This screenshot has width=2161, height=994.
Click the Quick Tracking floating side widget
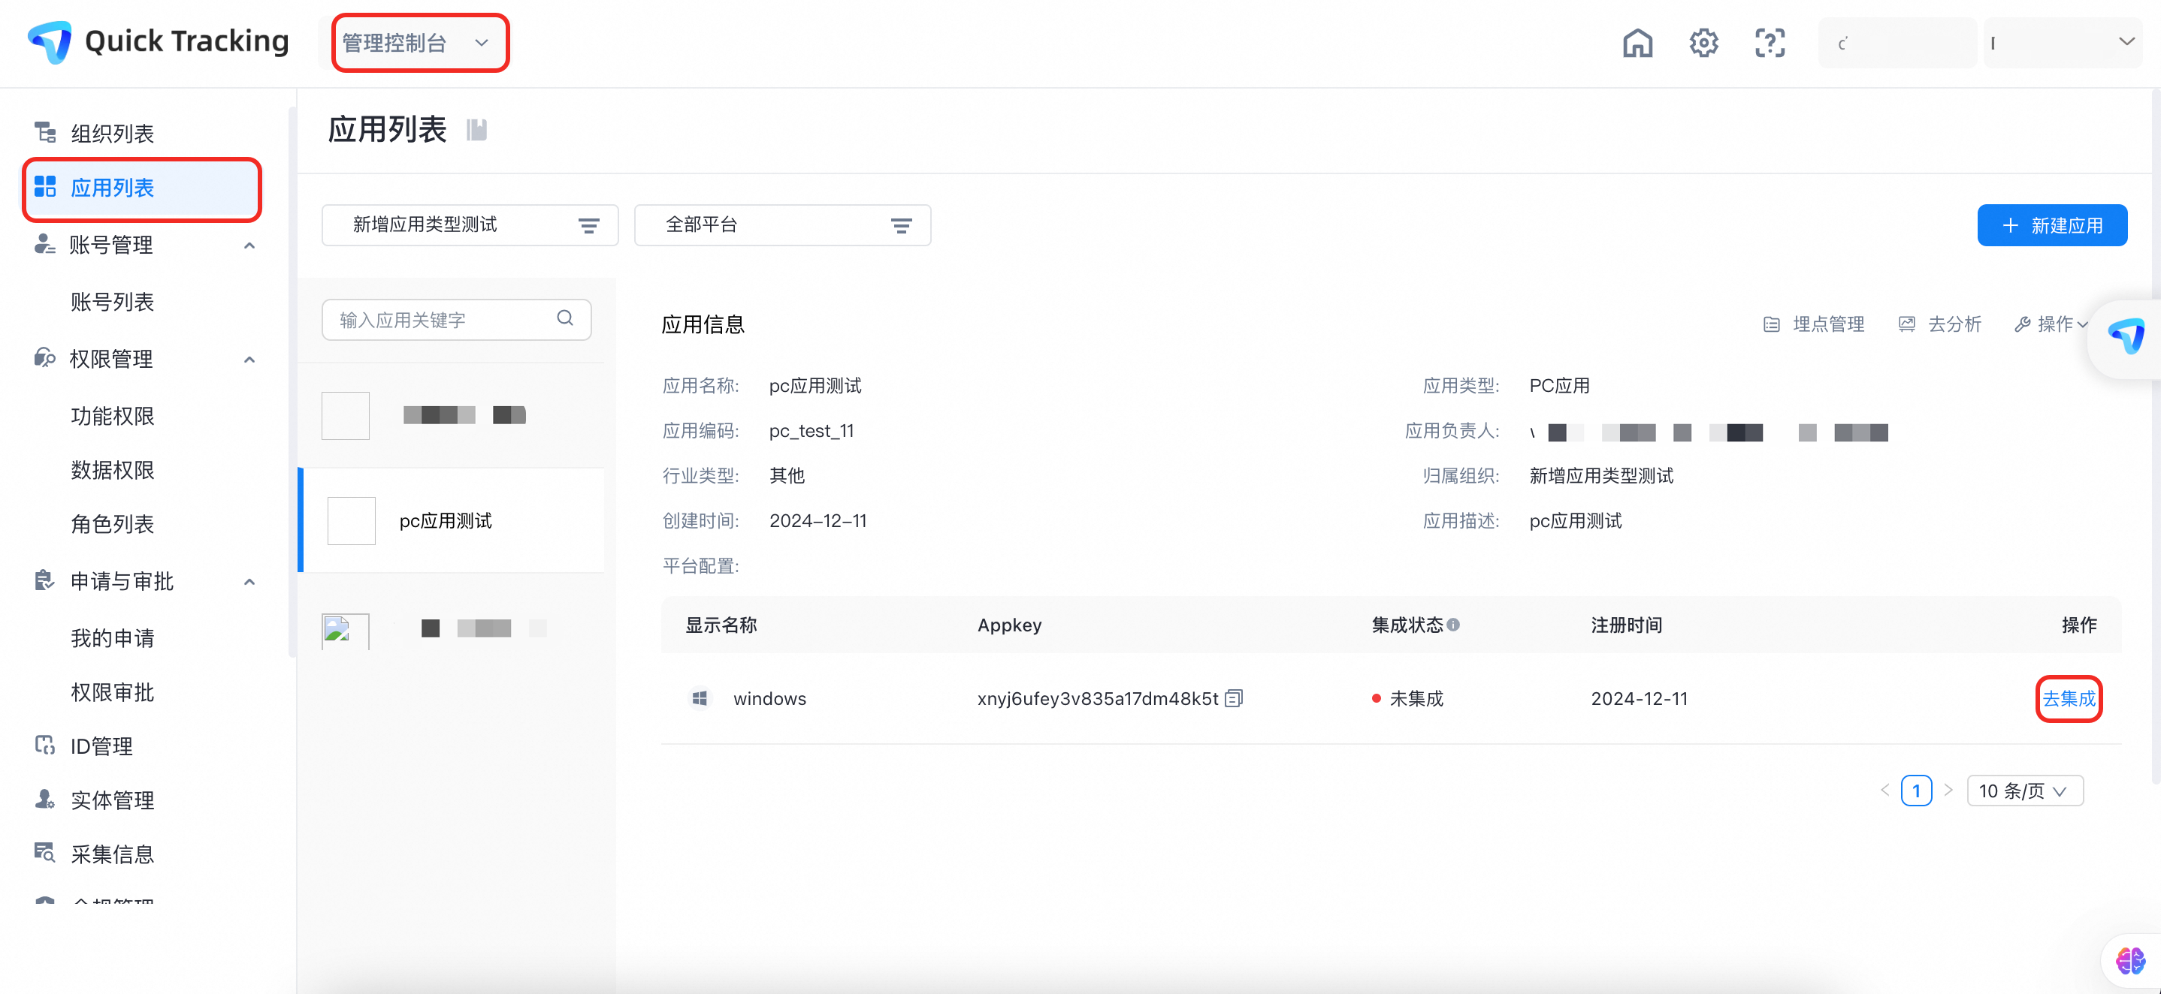(x=2126, y=337)
